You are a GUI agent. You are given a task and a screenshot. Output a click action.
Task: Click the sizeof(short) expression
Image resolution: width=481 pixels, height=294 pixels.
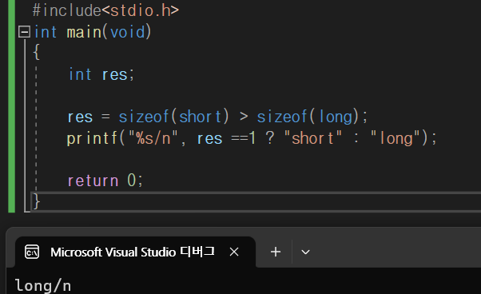(174, 117)
